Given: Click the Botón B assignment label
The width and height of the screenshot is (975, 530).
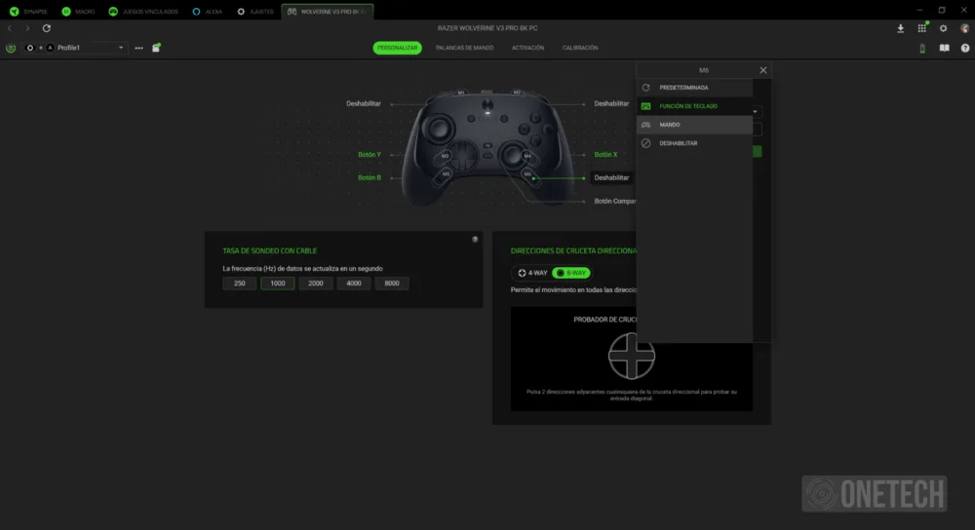Looking at the screenshot, I should [x=370, y=177].
